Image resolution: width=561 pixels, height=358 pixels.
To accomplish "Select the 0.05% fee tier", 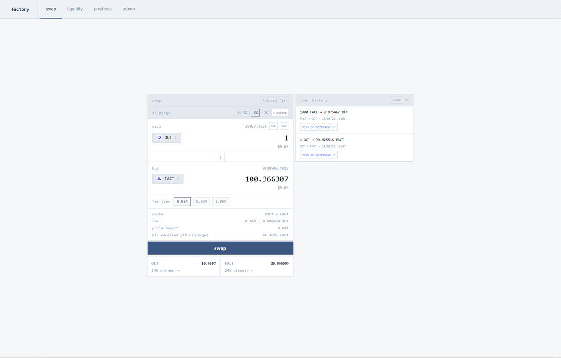I will (x=182, y=201).
